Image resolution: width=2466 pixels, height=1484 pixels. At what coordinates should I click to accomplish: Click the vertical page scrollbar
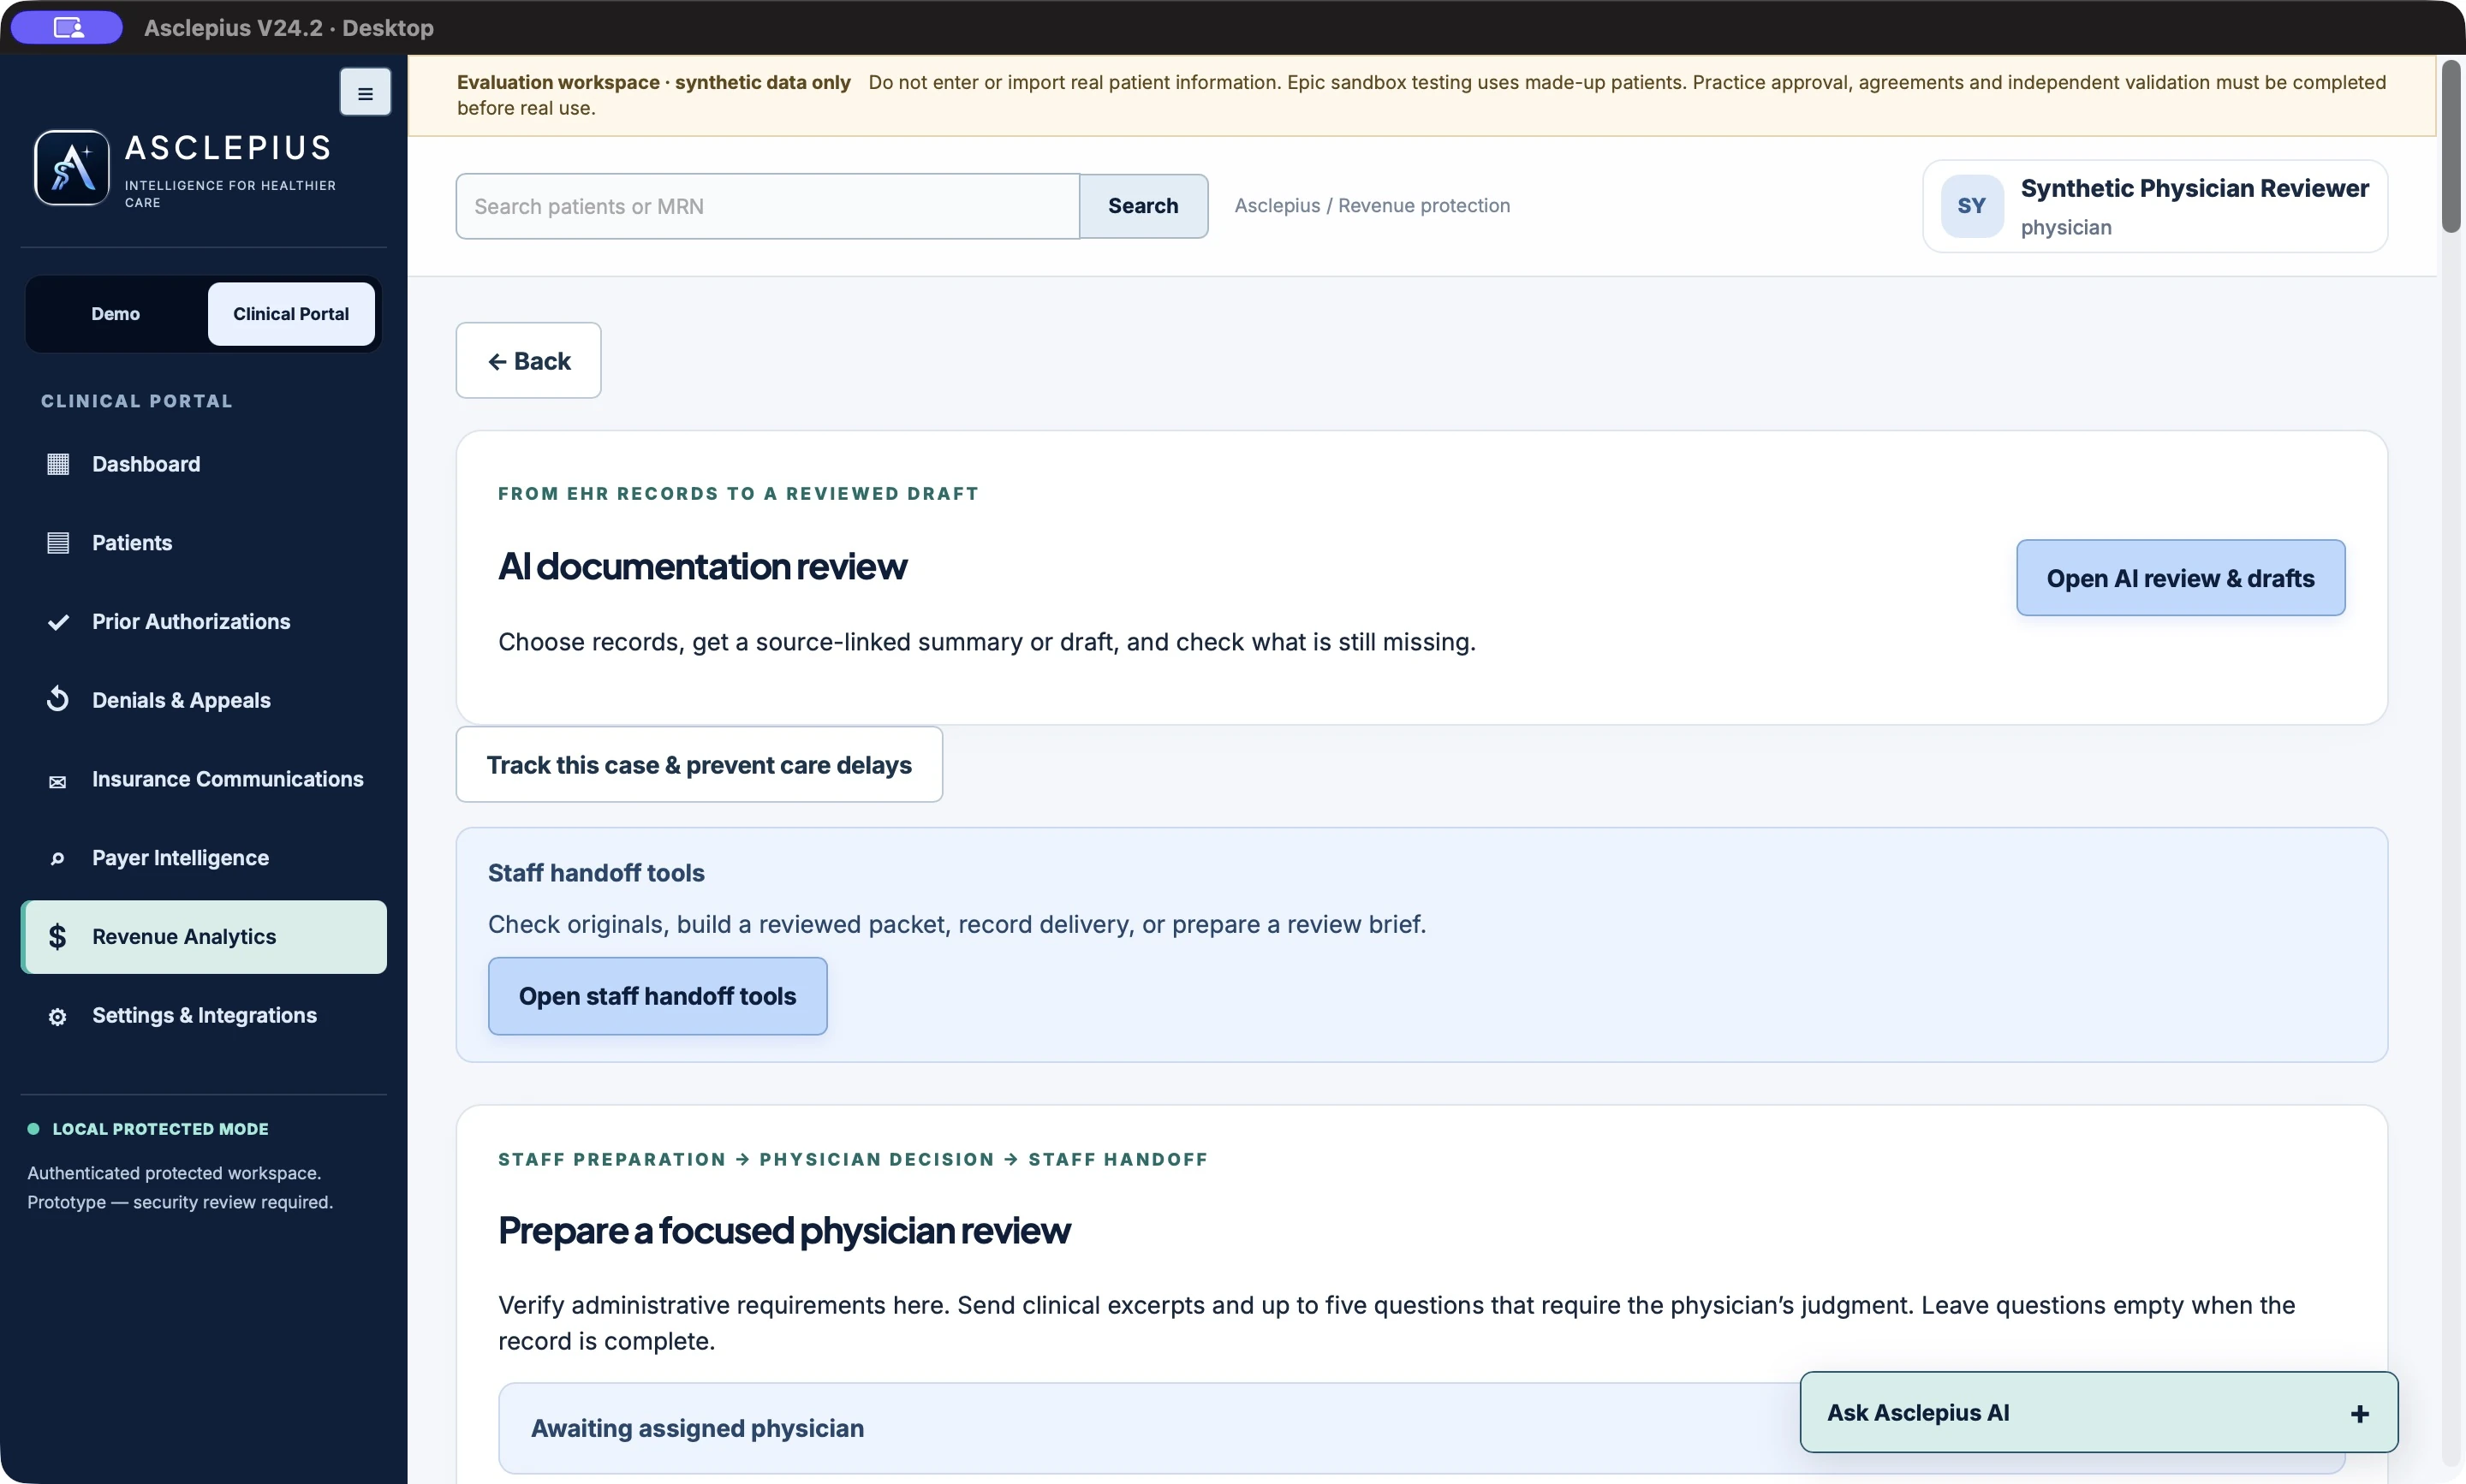pyautogui.click(x=2451, y=146)
